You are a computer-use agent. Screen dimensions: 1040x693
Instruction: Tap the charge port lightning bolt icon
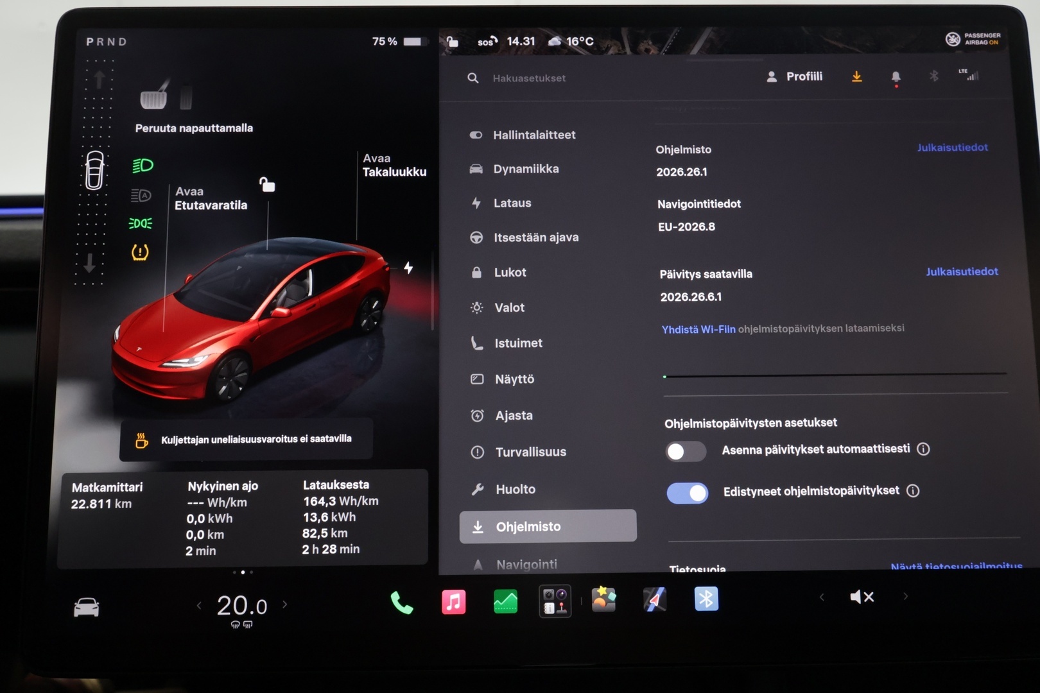(408, 268)
